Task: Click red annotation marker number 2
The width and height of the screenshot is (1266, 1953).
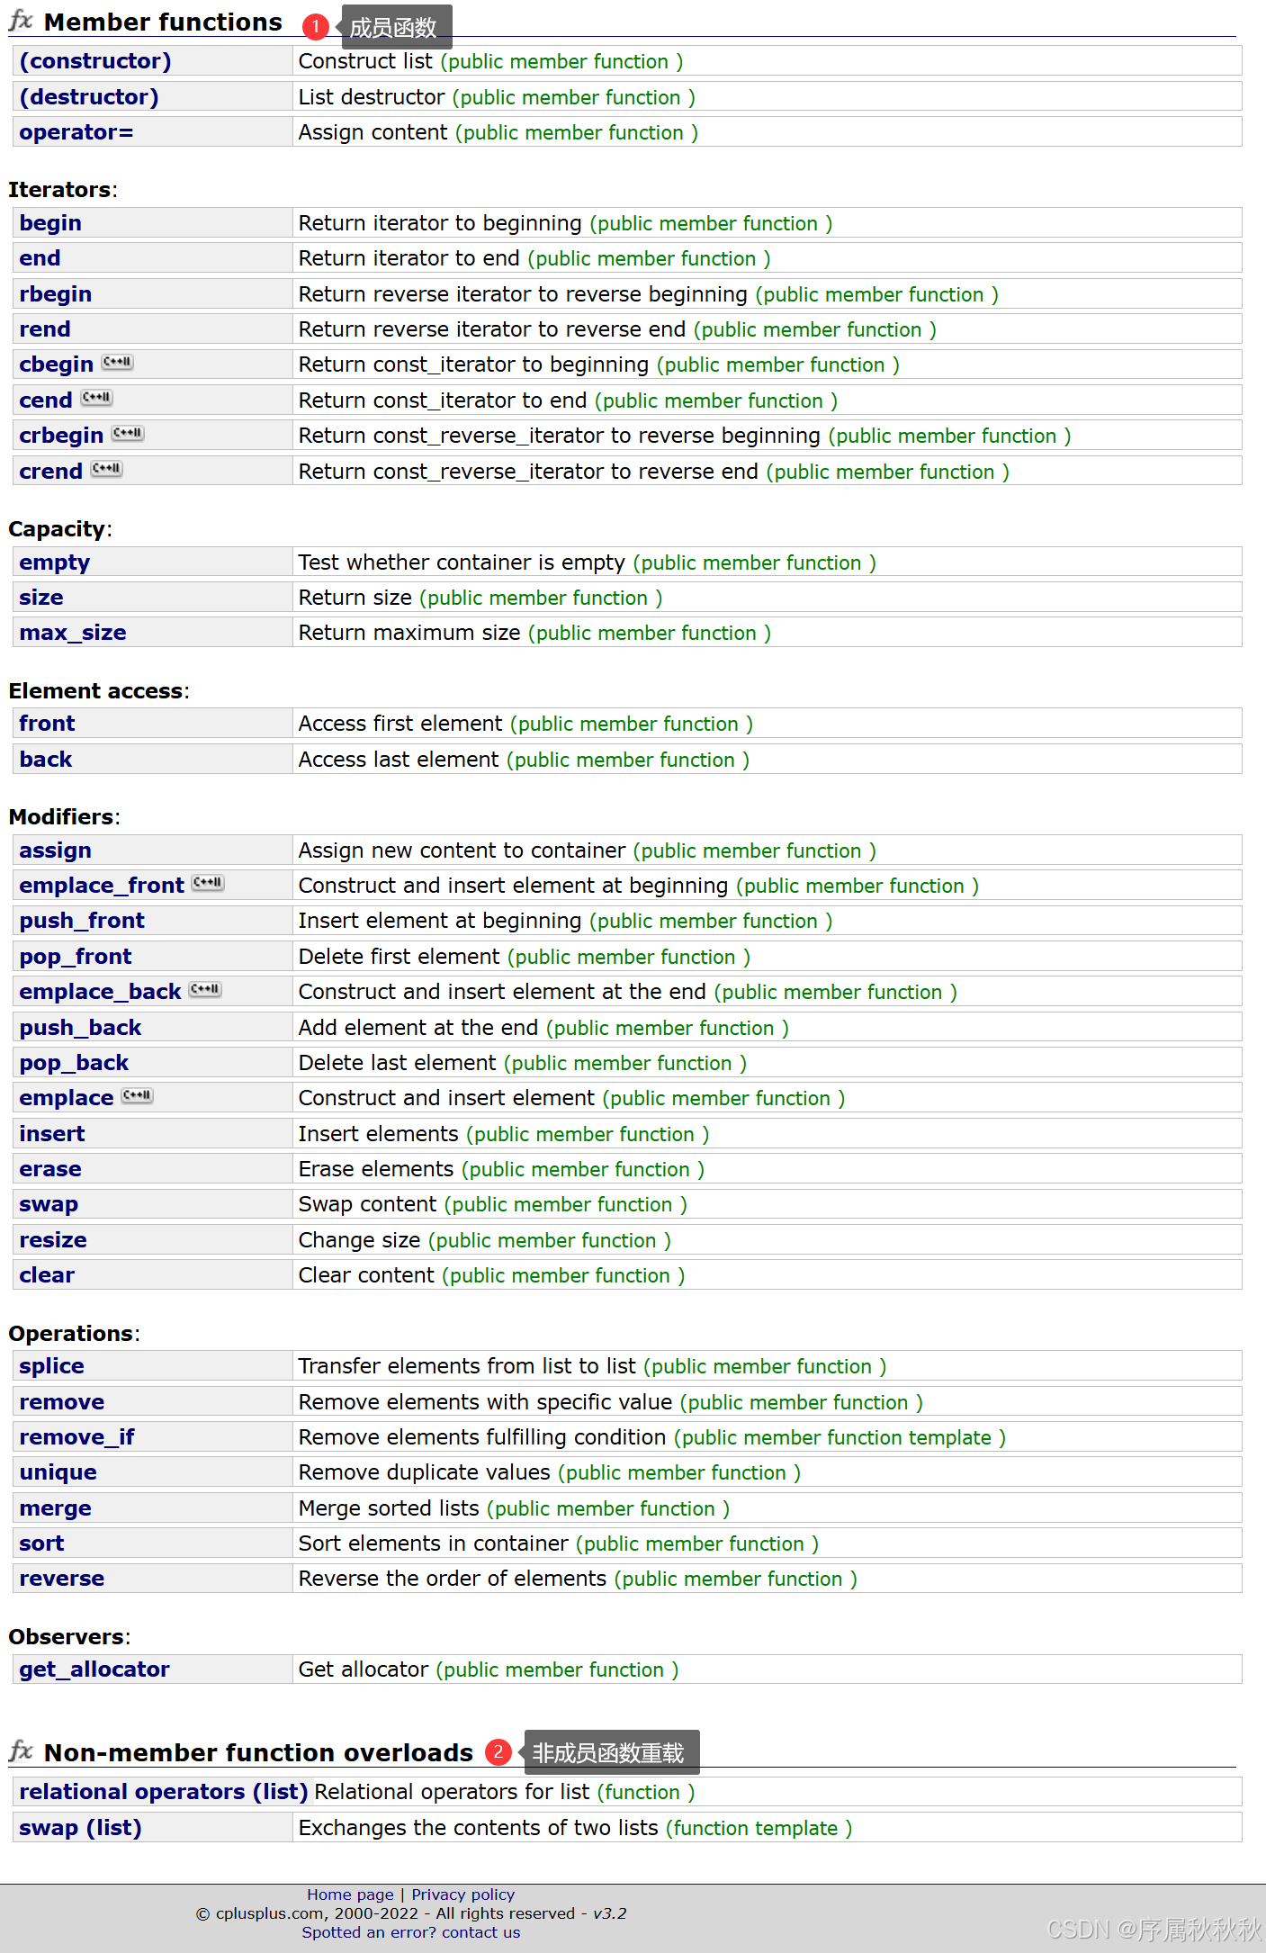Action: coord(498,1751)
